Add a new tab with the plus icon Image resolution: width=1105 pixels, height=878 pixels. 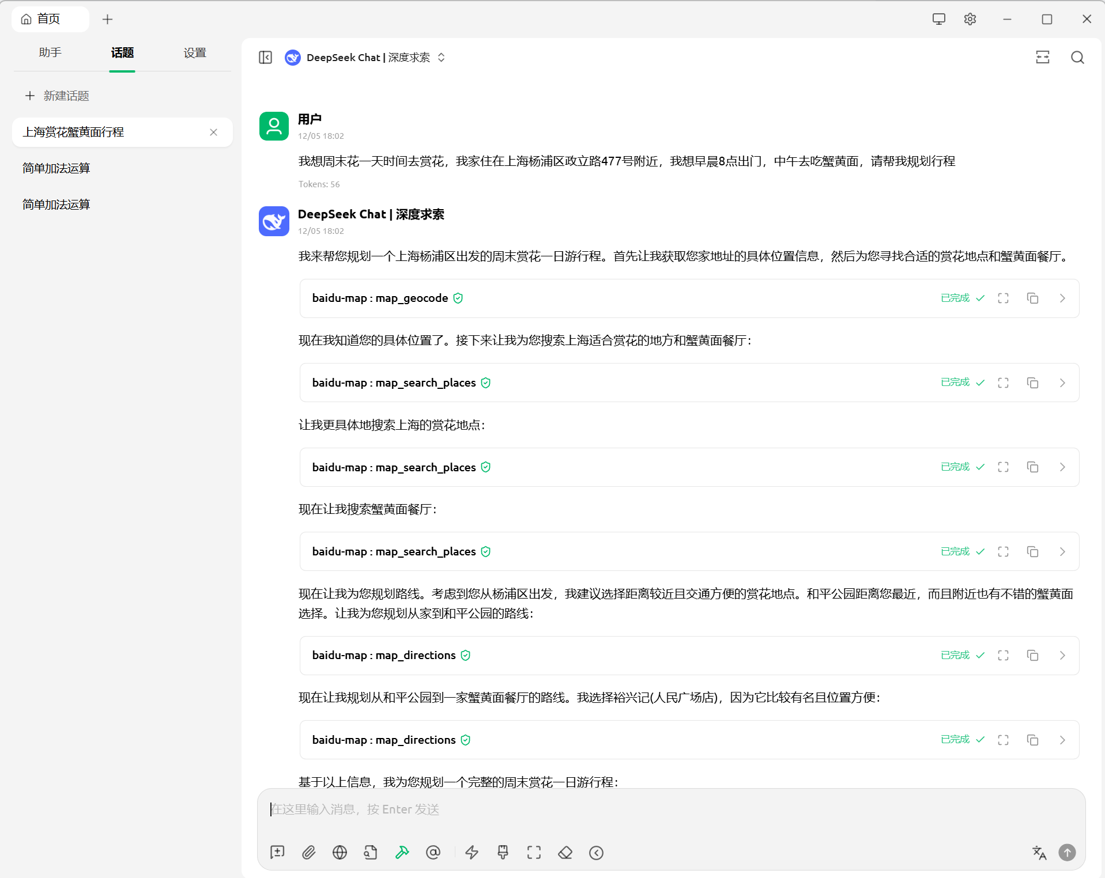[x=107, y=19]
